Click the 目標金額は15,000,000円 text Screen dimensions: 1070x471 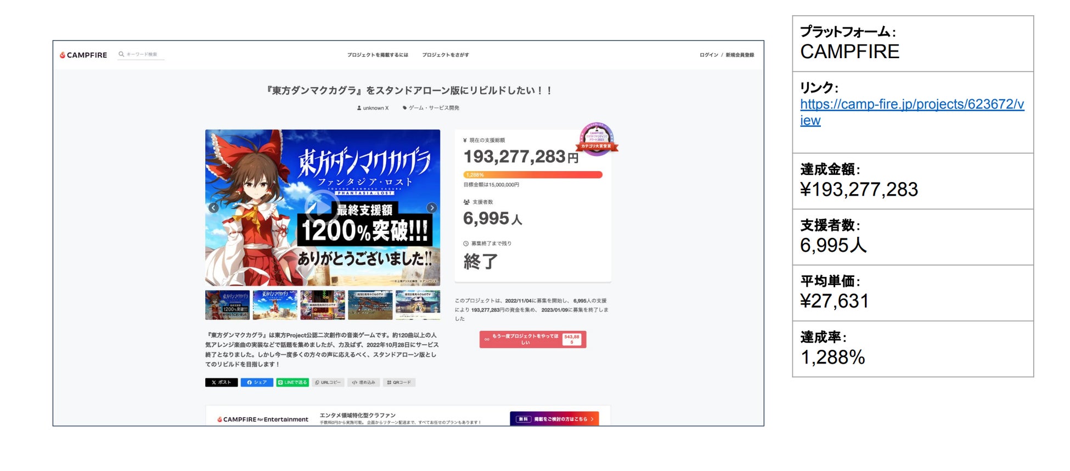[491, 185]
